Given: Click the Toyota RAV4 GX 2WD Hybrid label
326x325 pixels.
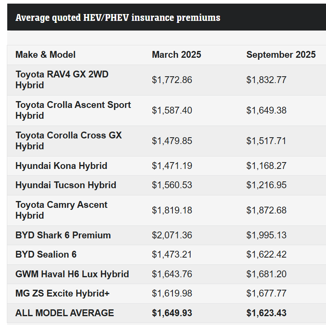Looking at the screenshot, I should [62, 80].
